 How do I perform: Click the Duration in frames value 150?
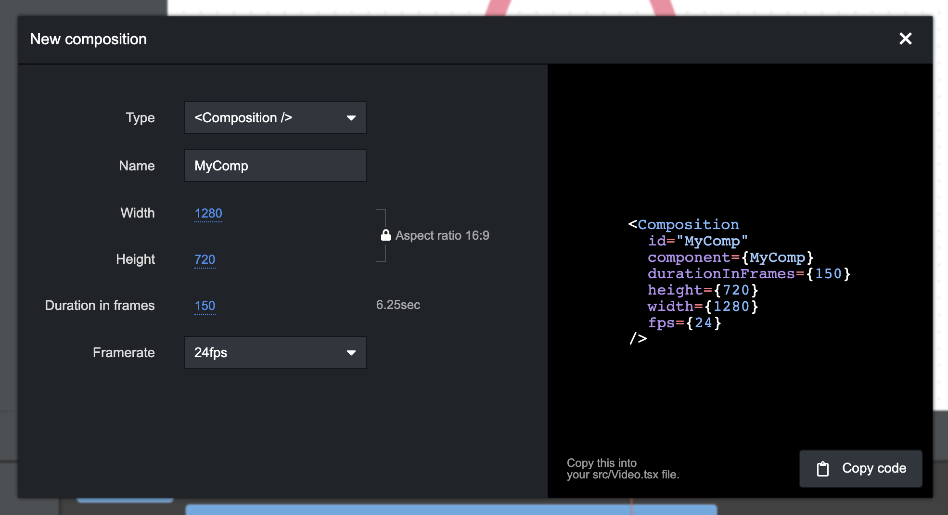pyautogui.click(x=205, y=306)
